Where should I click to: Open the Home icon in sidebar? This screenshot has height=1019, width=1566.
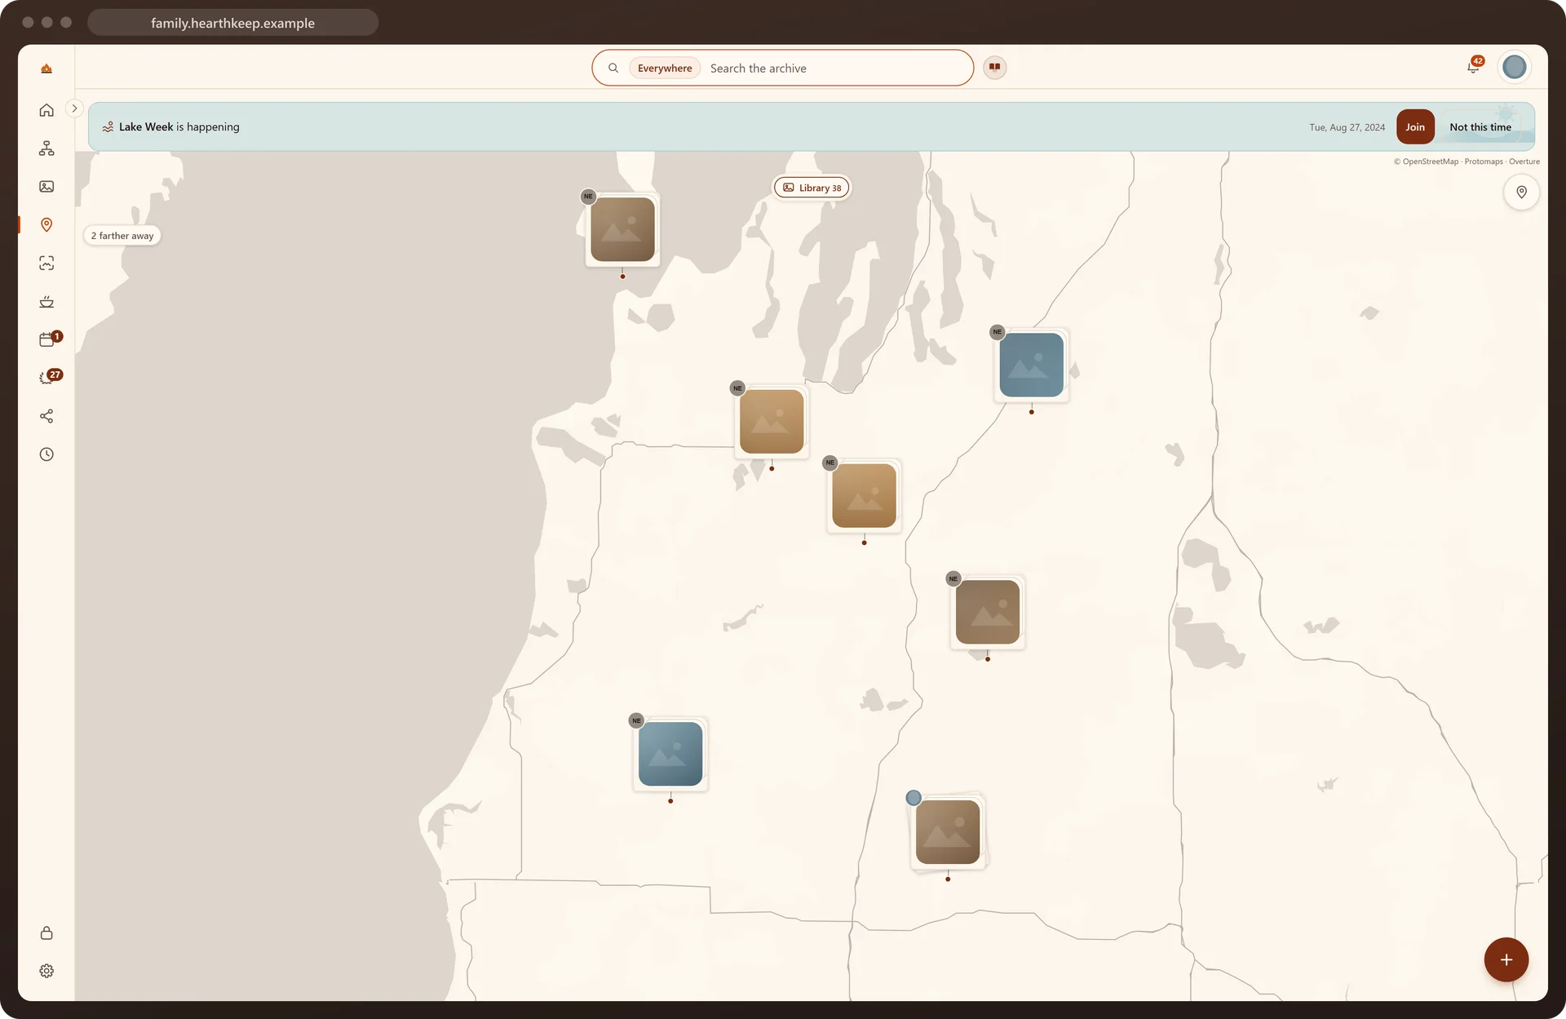point(46,110)
